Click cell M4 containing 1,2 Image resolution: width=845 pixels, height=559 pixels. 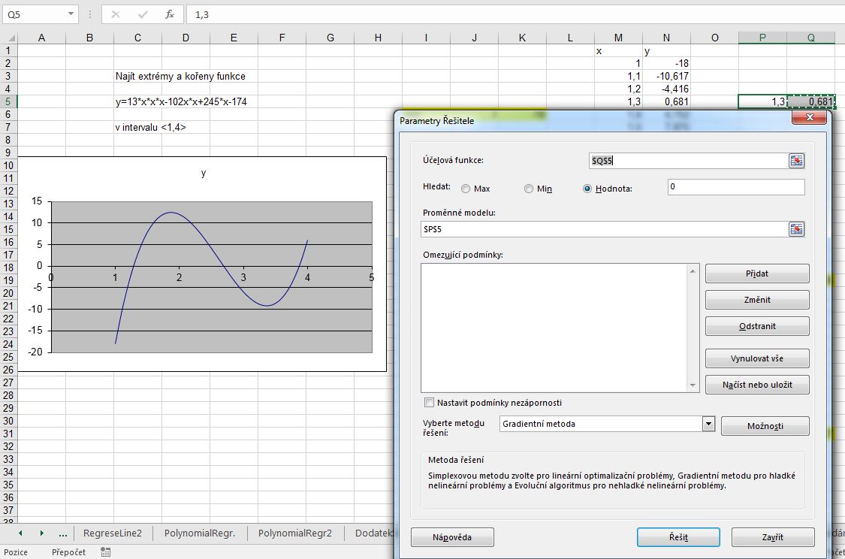(x=618, y=89)
